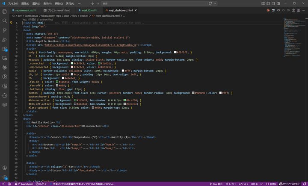Open the Search view in activity bar
308x186 pixels.
pyautogui.click(x=5, y=21)
